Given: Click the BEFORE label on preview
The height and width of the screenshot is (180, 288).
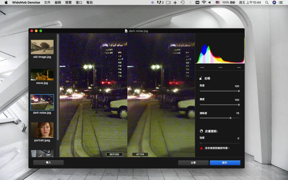Looking at the screenshot, I should tap(114, 154).
